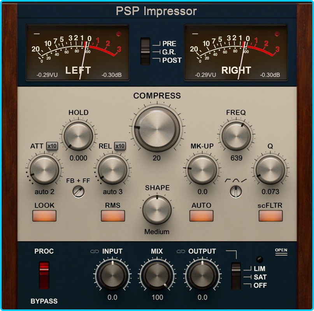Toggle the AUTO make-up button
This screenshot has height=311, width=314.
202,216
